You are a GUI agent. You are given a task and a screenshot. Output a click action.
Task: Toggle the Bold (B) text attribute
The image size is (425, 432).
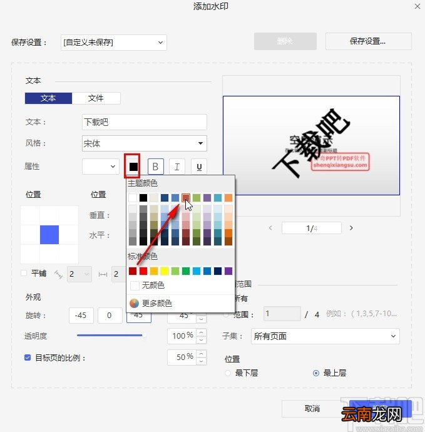click(156, 167)
